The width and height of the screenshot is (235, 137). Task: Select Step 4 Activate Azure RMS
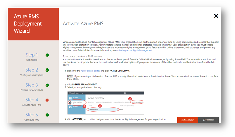click(x=32, y=102)
